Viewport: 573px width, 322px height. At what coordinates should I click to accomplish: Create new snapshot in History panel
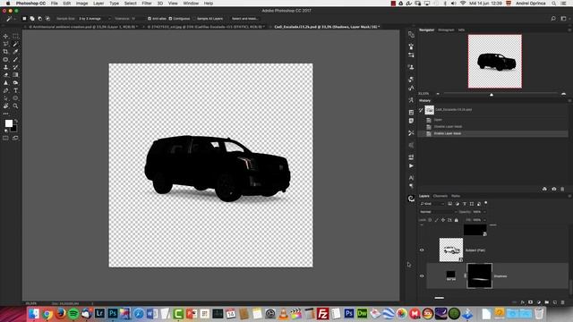(553, 189)
